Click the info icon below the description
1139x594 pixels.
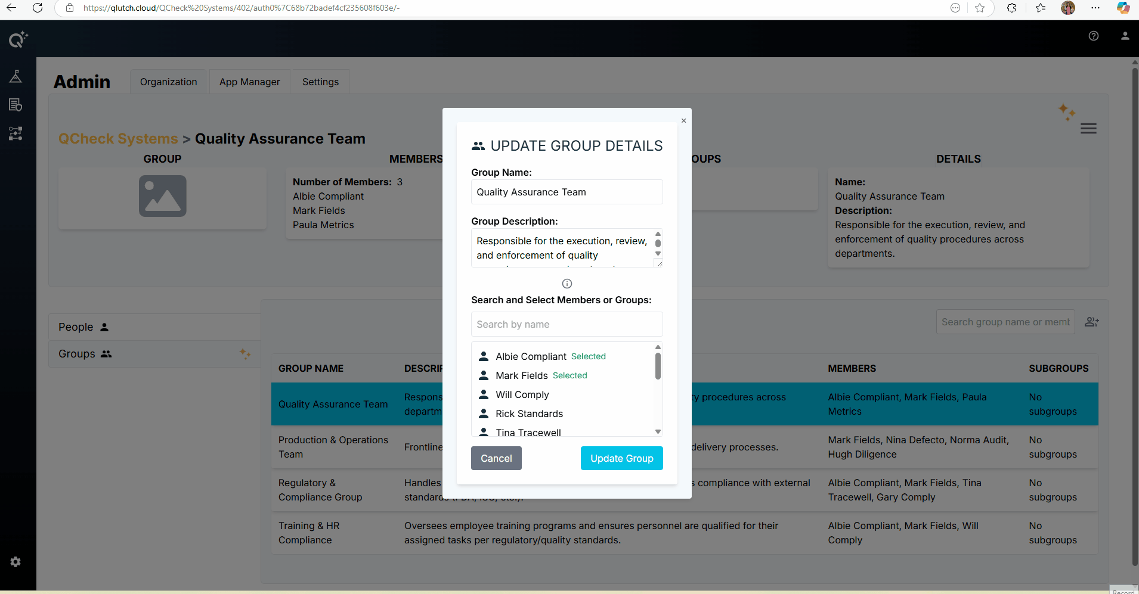(567, 284)
